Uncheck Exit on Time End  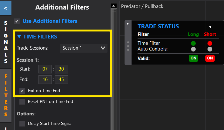click(22, 91)
